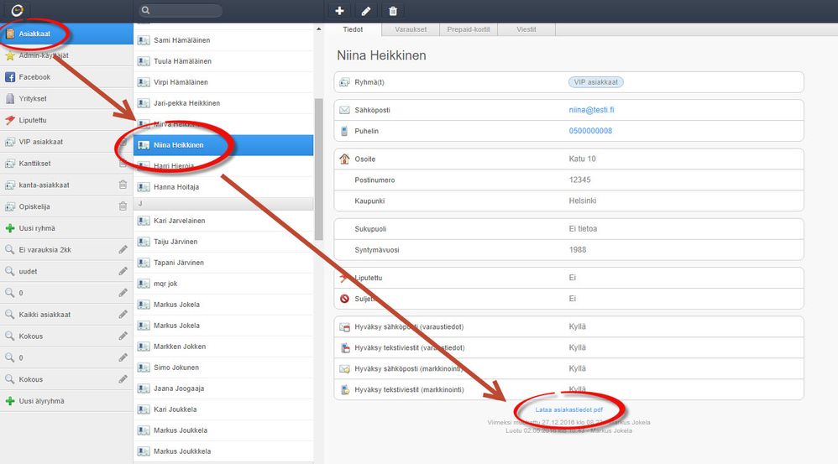Open the uudet smart group
The height and width of the screenshot is (464, 838).
pos(66,271)
